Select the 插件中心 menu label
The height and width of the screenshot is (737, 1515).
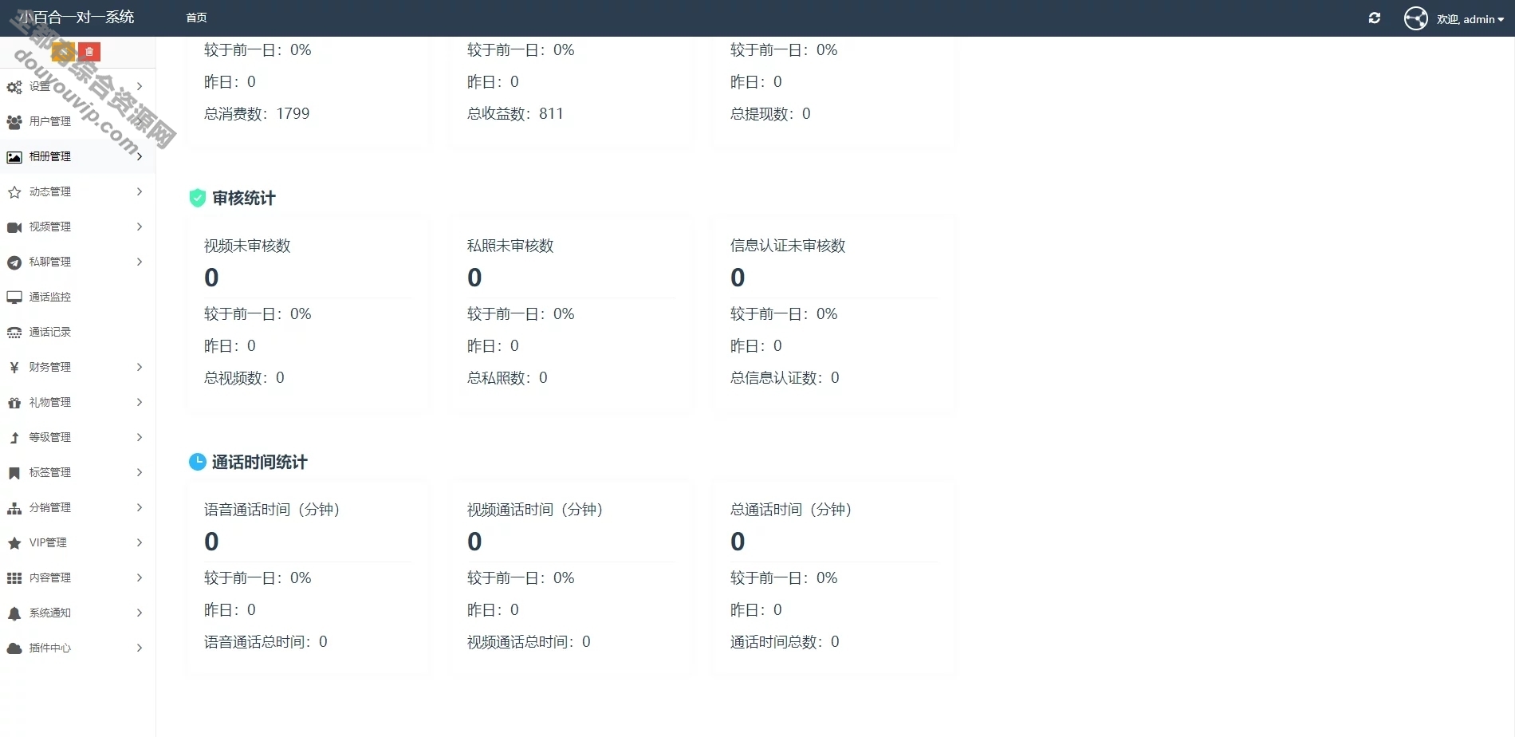coord(50,648)
